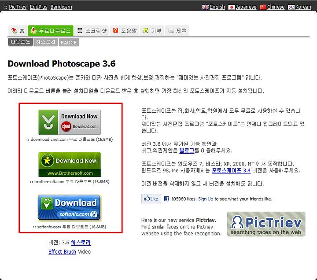The image size is (317, 280).
Task: Select the BADGE sub-tab
Action: 69,42
